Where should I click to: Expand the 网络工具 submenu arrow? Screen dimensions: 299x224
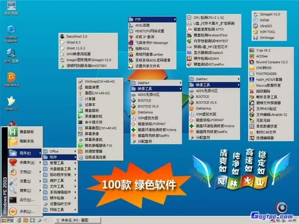[x=75, y=210]
